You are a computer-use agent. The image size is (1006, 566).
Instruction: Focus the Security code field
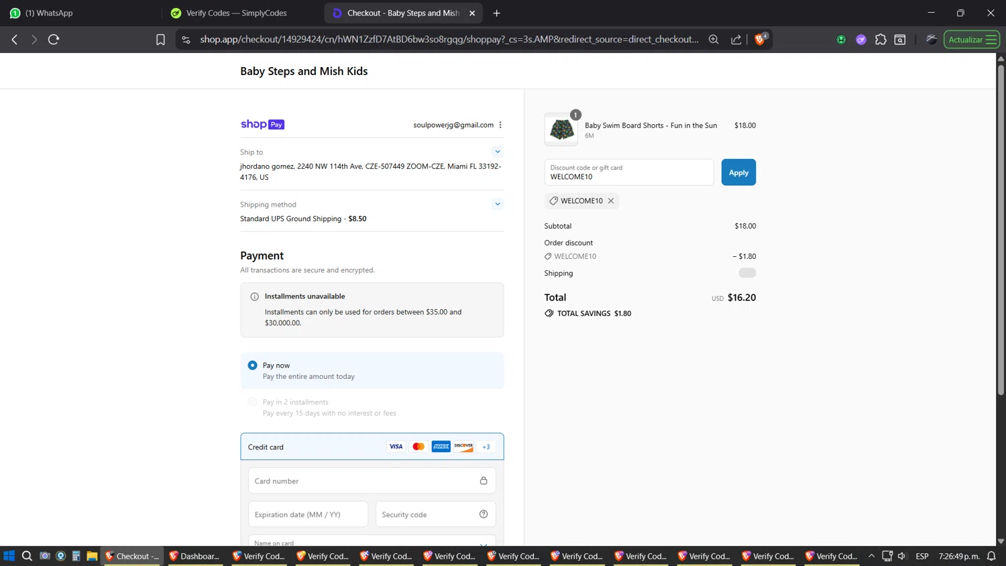pyautogui.click(x=435, y=514)
